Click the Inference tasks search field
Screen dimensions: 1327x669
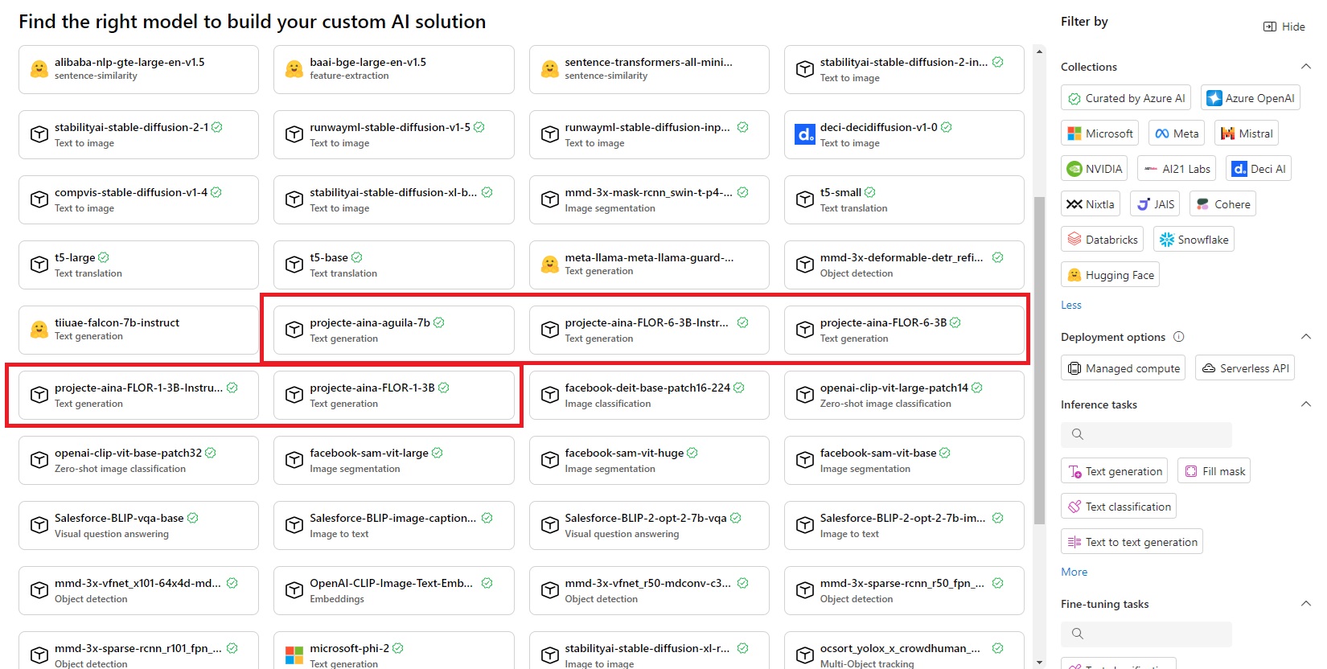click(1146, 434)
